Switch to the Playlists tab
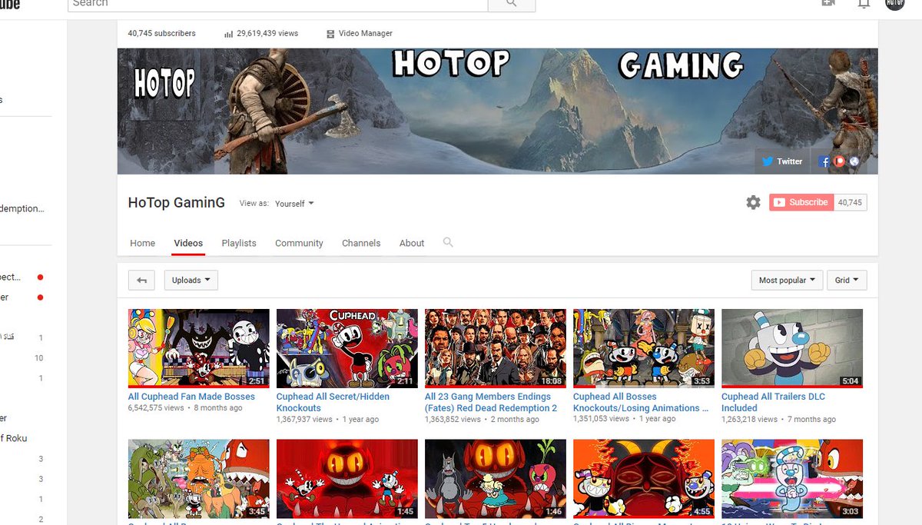Viewport: 922px width, 525px height. click(239, 243)
